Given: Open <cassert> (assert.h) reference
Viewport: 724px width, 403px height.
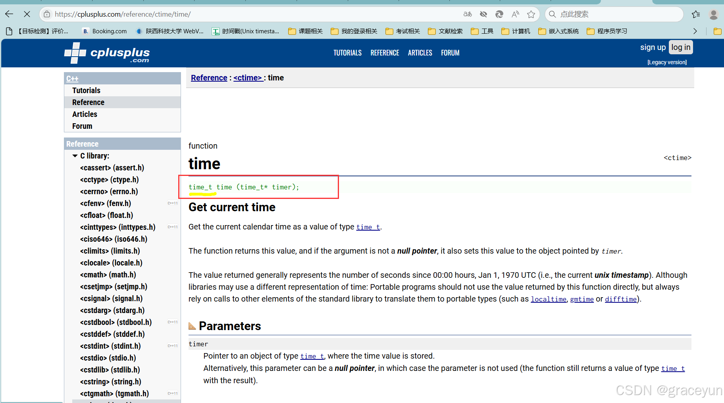Looking at the screenshot, I should click(x=112, y=168).
